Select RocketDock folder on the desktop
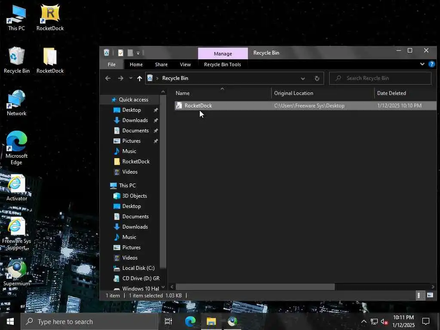The width and height of the screenshot is (440, 330). (50, 60)
